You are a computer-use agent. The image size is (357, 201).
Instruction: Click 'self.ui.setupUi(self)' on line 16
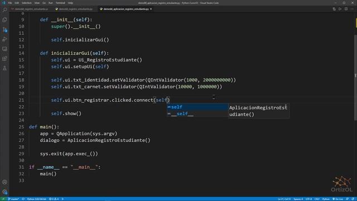click(x=80, y=66)
